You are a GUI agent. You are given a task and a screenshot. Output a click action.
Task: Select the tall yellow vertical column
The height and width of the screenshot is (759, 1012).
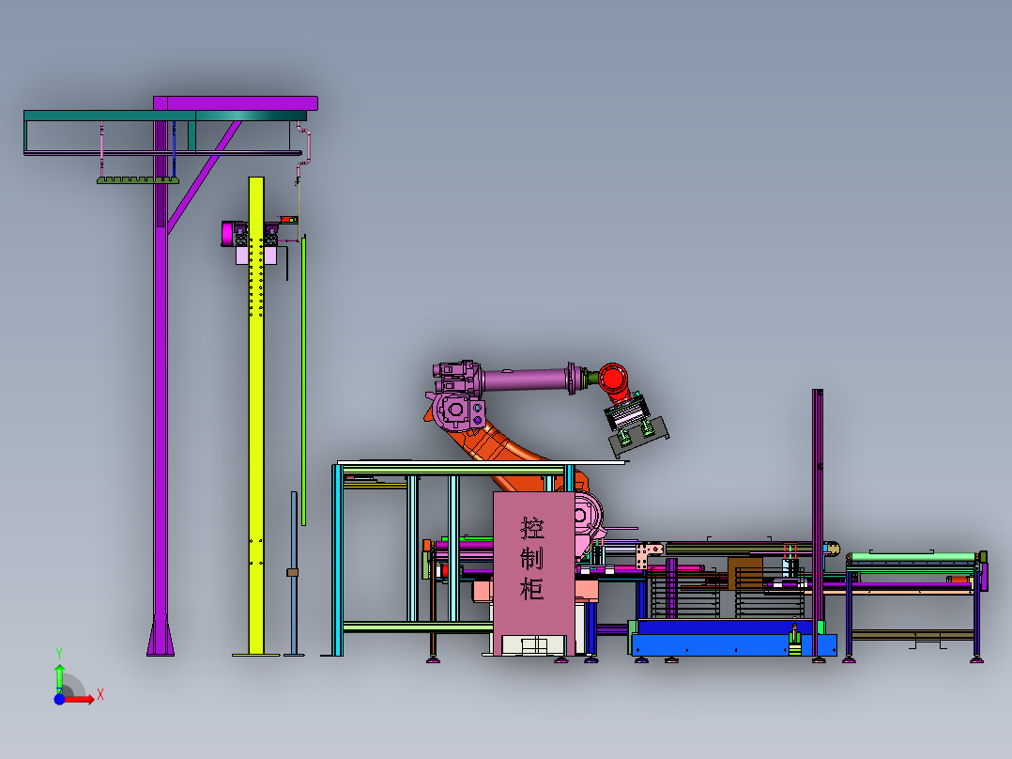(256, 416)
